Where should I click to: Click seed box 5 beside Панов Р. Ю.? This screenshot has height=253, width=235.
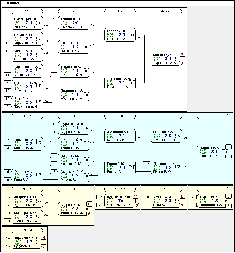coord(7,35)
